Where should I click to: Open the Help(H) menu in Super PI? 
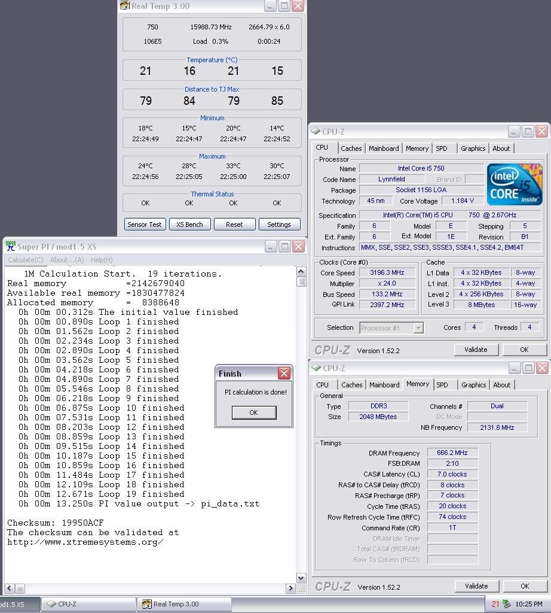click(x=102, y=260)
